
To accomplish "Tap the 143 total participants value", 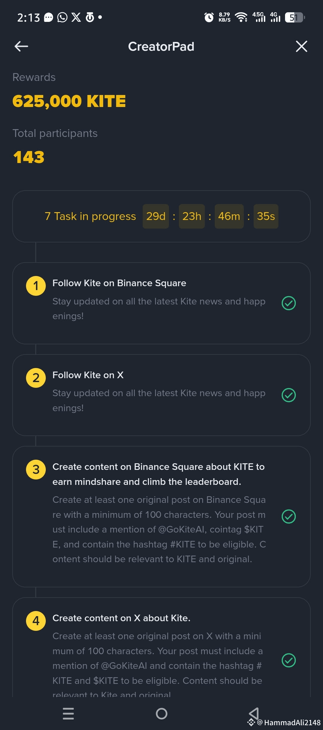I will (28, 156).
